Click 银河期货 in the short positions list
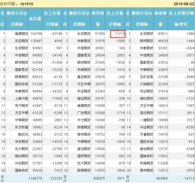The width and height of the screenshot is (195, 183). [x=147, y=41]
